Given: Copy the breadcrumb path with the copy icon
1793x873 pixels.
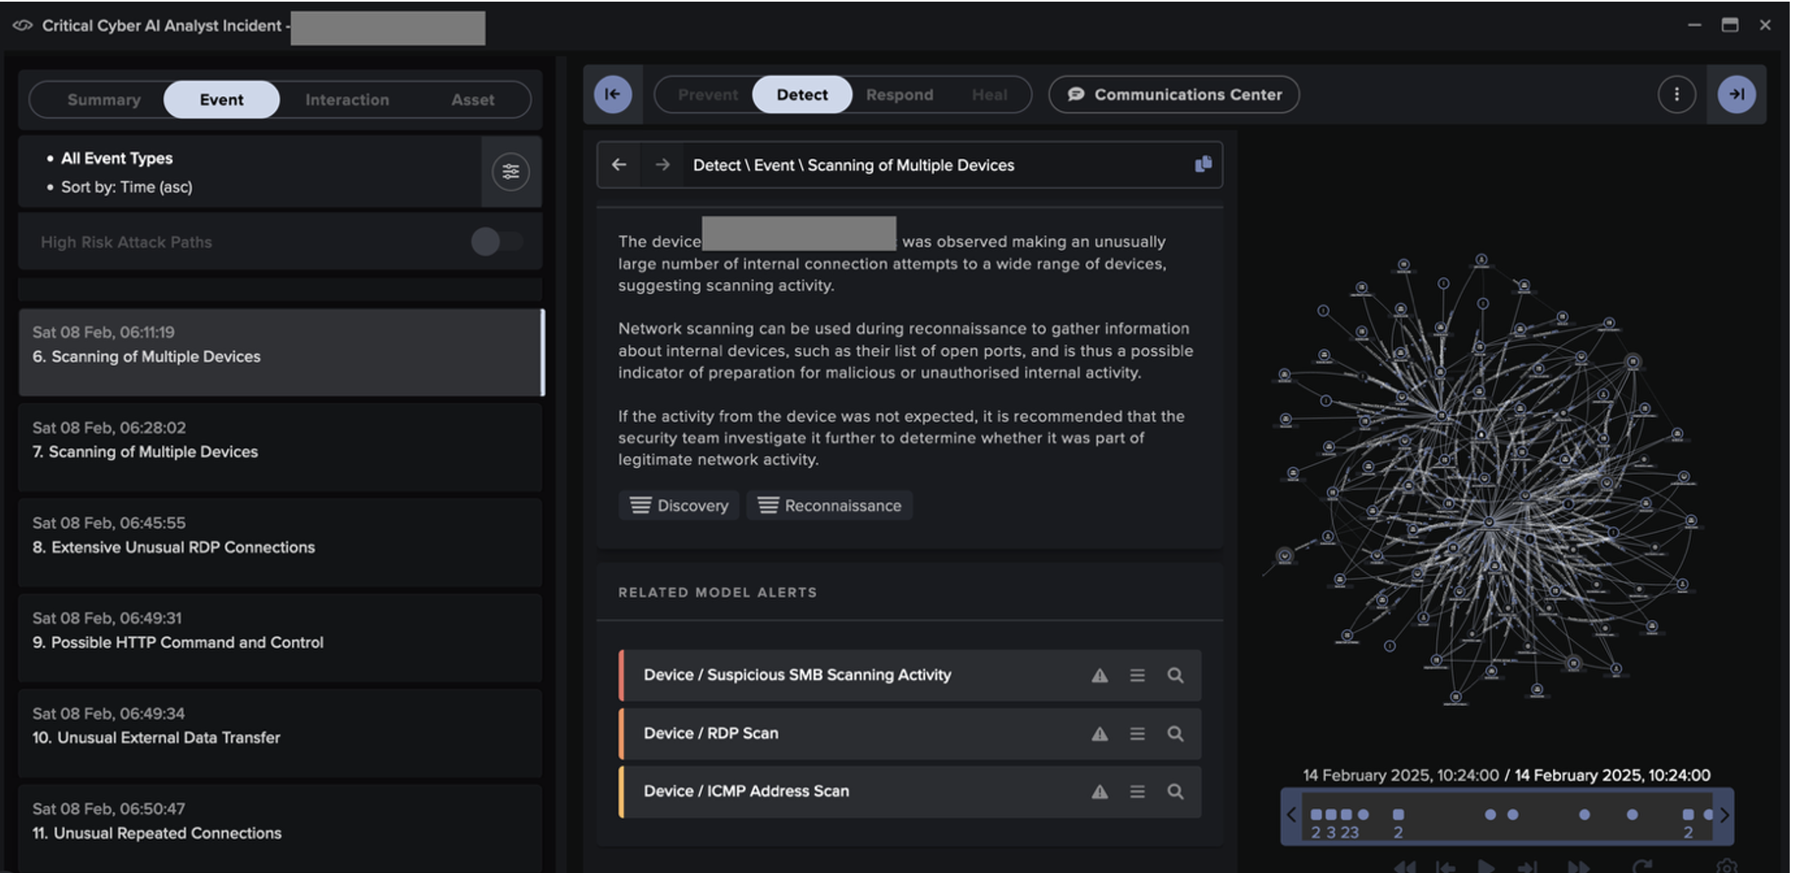Looking at the screenshot, I should coord(1203,164).
